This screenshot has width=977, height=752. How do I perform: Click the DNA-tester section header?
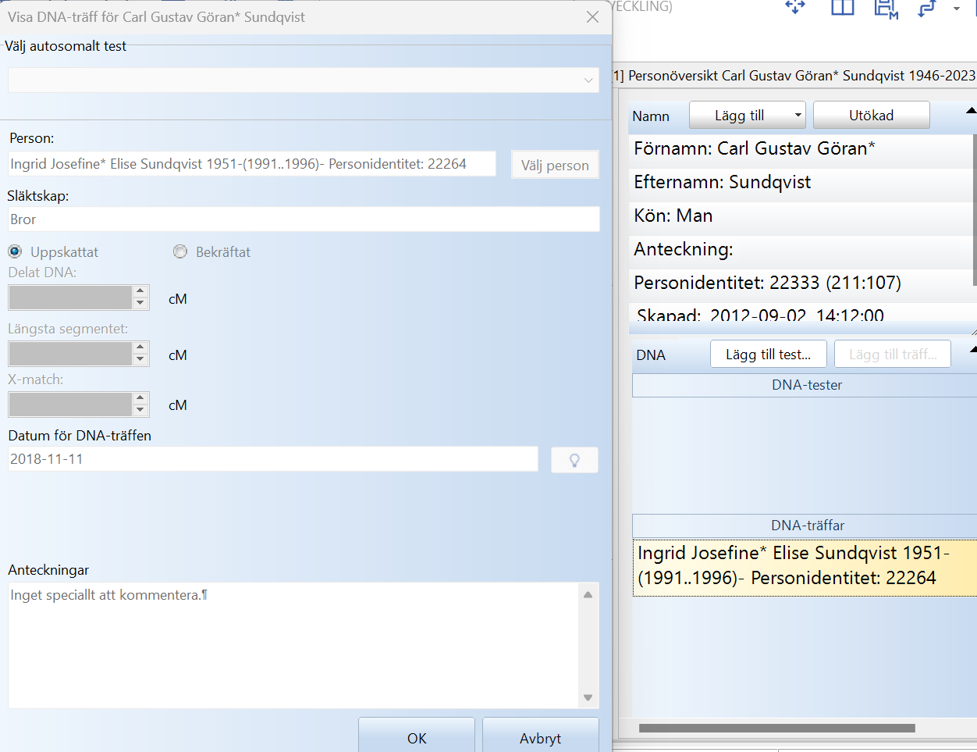tap(807, 385)
